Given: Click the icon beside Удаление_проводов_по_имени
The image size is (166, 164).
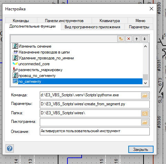Looking at the screenshot, I should click(15, 58).
